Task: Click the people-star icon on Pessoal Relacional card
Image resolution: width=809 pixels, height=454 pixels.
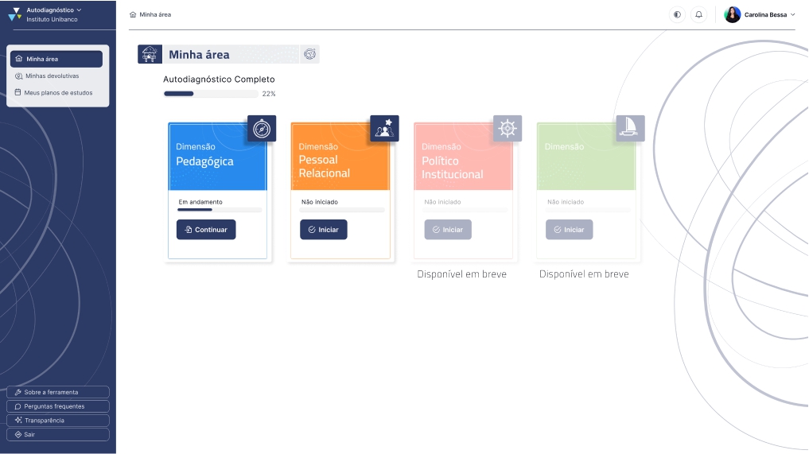Action: pyautogui.click(x=384, y=129)
